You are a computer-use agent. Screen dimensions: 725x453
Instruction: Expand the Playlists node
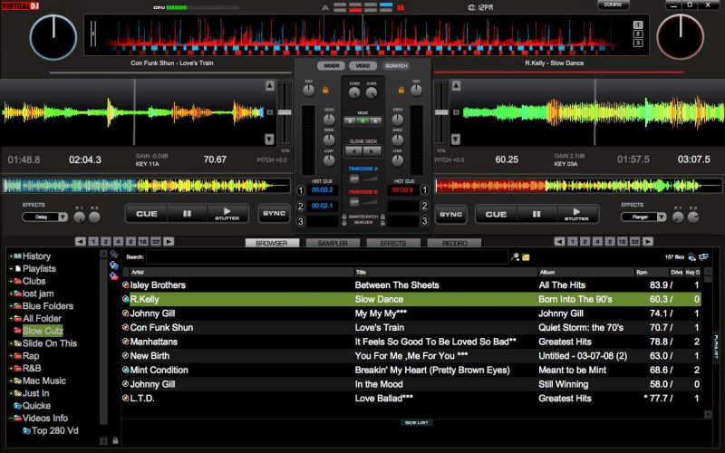[x=10, y=268]
